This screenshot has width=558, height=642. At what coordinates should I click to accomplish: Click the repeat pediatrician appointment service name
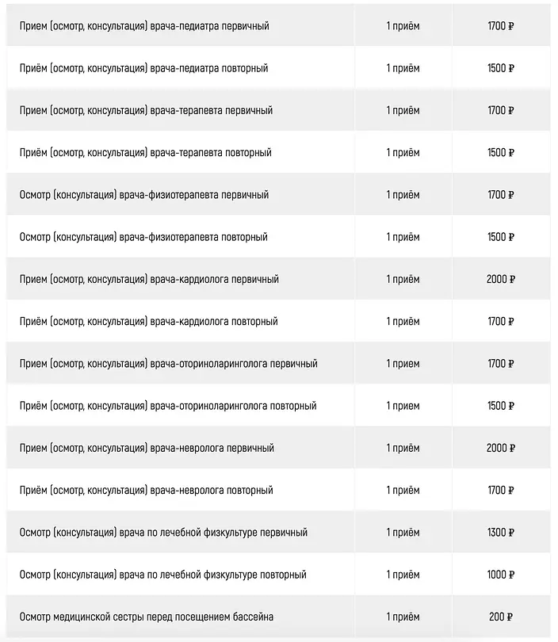tap(143, 68)
